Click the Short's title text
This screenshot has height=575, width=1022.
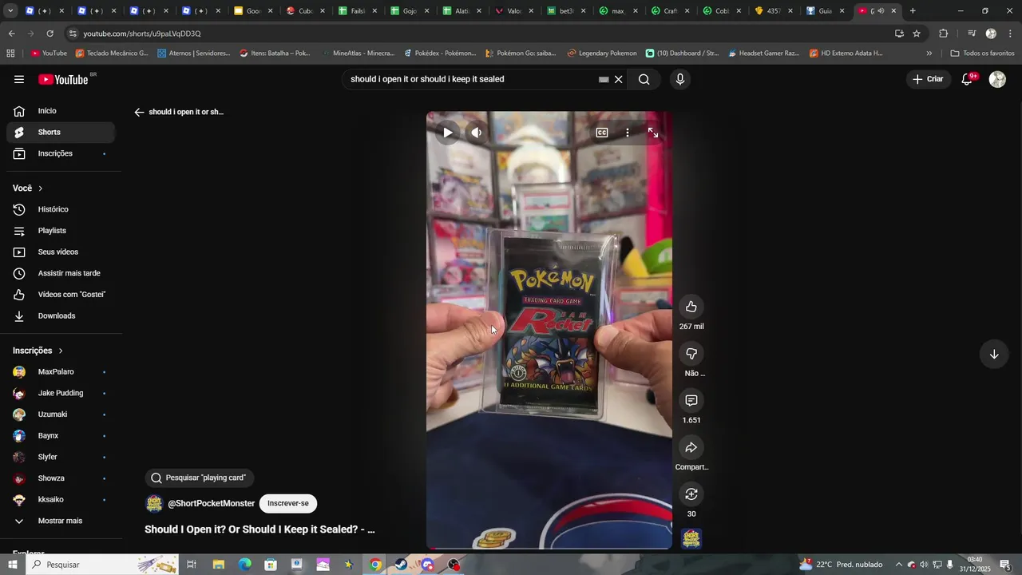pos(259,529)
